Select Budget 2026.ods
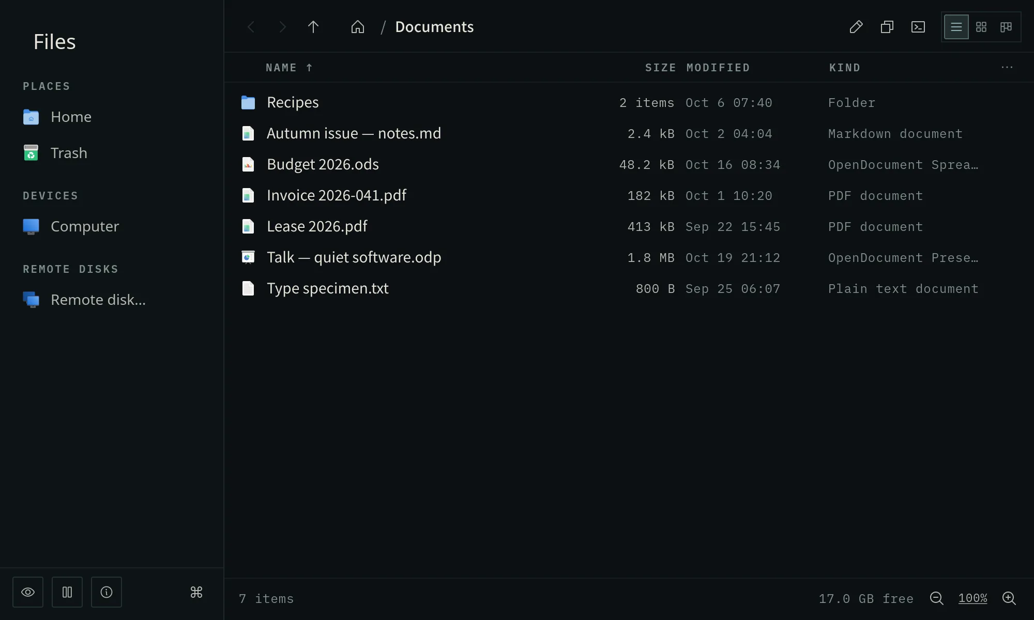The width and height of the screenshot is (1034, 620). click(x=323, y=164)
